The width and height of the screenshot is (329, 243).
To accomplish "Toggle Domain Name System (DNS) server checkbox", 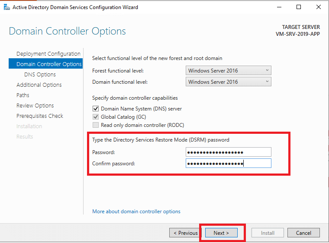I will [x=96, y=108].
